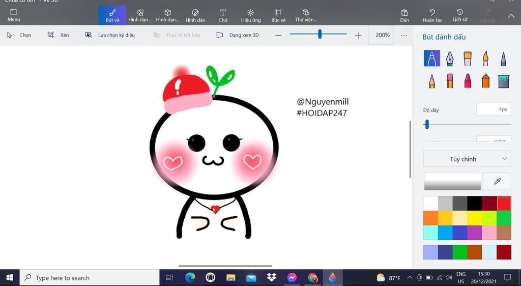Select the eyedropper tool

(497, 181)
